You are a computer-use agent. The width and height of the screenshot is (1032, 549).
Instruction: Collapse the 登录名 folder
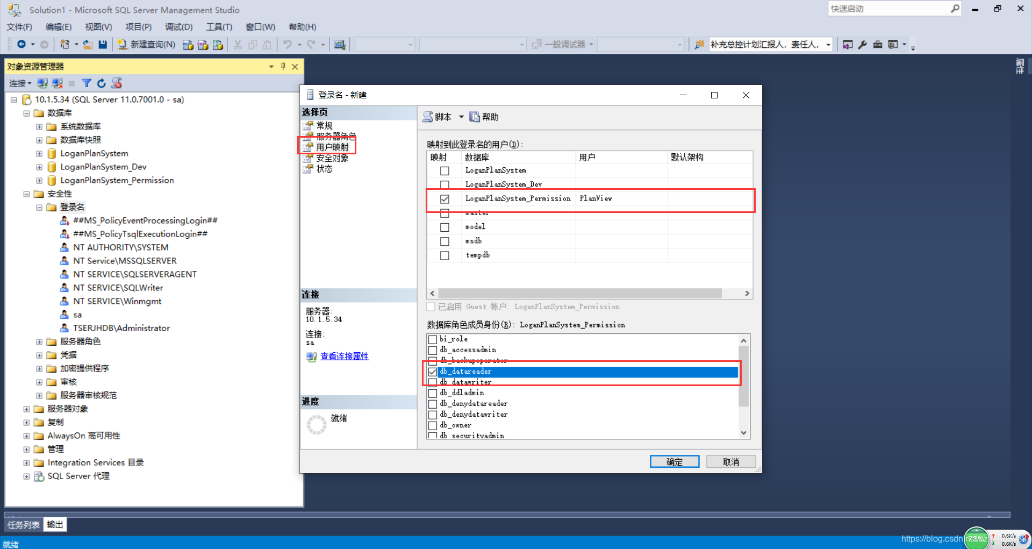39,208
